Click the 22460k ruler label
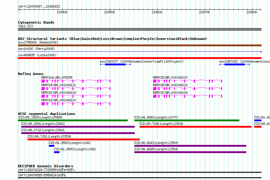This screenshot has height=180, width=270. point(157,12)
